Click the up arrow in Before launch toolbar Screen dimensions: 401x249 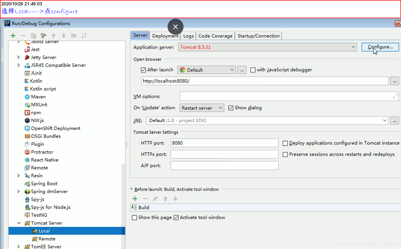tap(165, 199)
